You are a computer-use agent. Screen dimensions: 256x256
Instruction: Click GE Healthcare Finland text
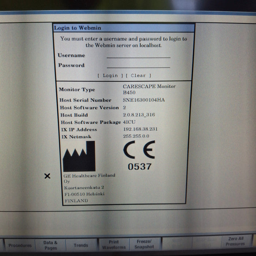coord(89,176)
